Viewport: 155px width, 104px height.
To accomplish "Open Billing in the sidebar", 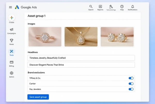I will point(12,64).
